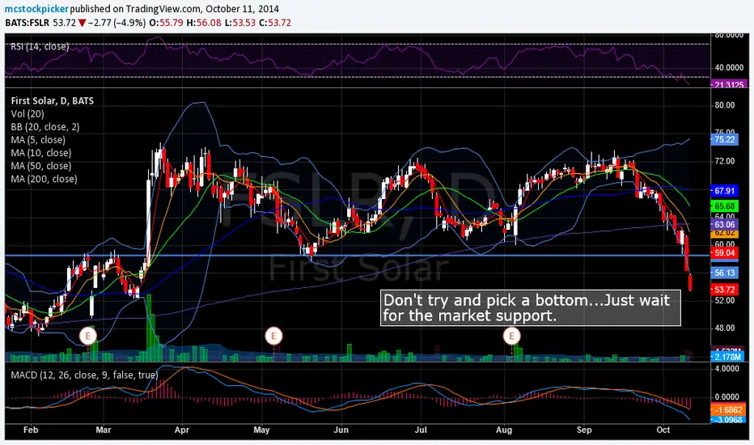Click the Jun label on the time axis

[341, 430]
